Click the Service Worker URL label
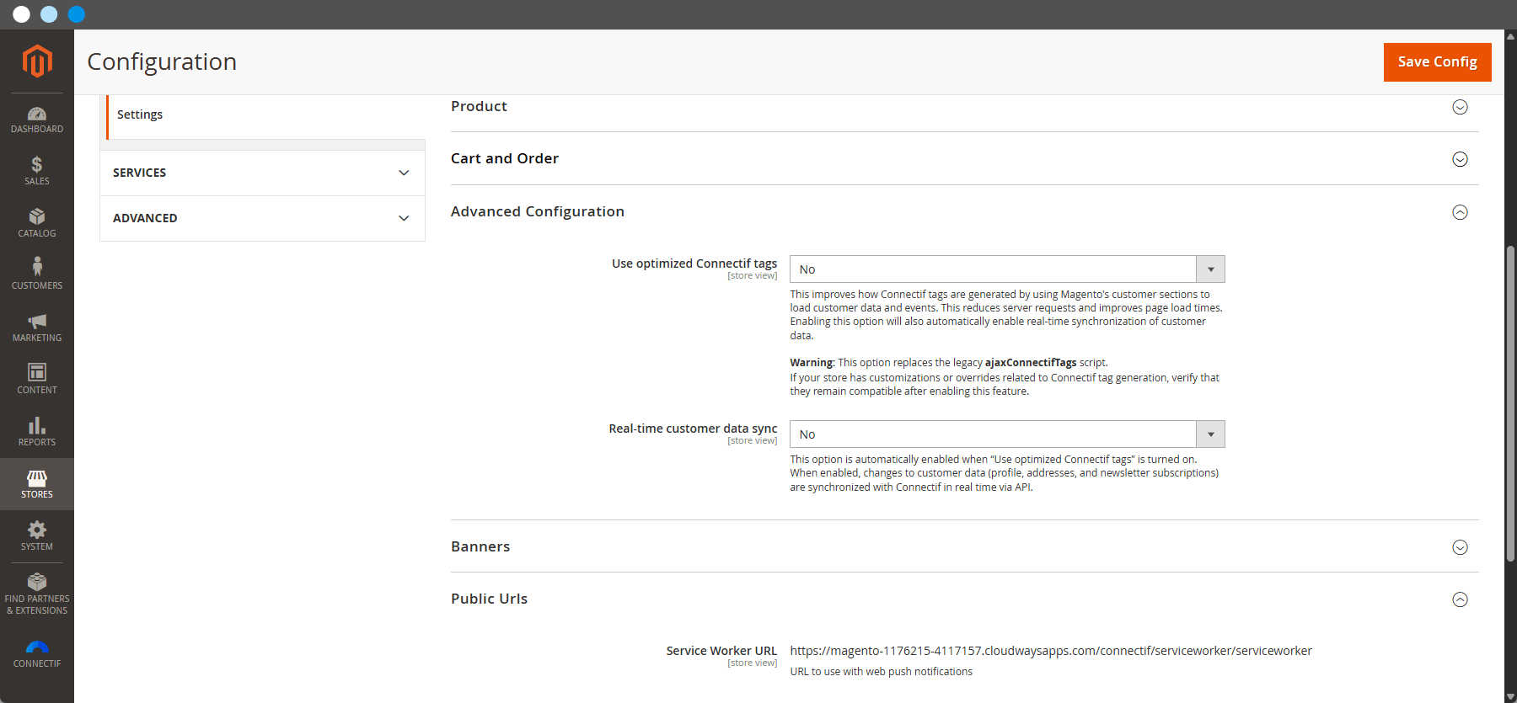This screenshot has width=1517, height=703. [721, 651]
